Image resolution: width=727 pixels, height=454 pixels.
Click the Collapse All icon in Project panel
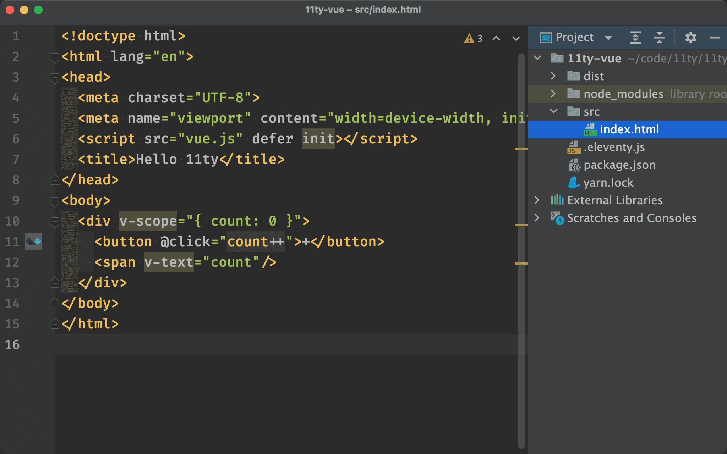[x=659, y=37]
